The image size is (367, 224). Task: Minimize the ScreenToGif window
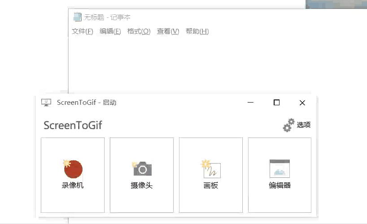click(x=250, y=103)
